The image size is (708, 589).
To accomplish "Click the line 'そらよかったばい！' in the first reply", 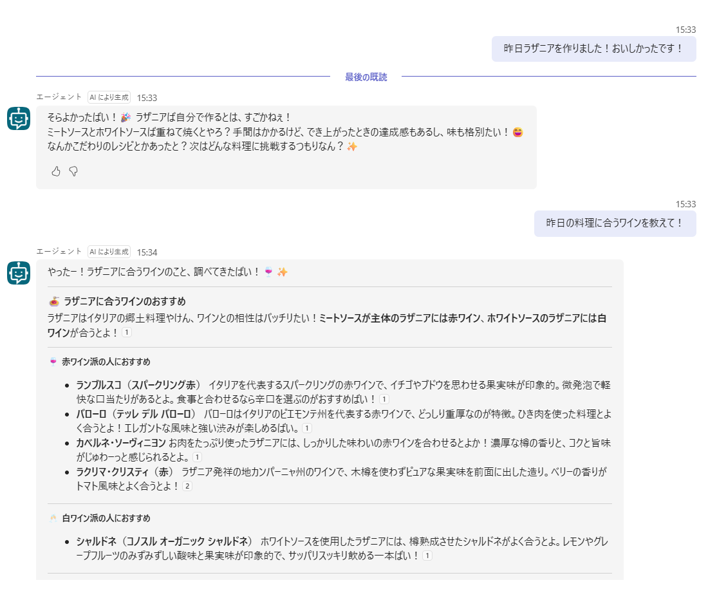I will click(x=82, y=117).
